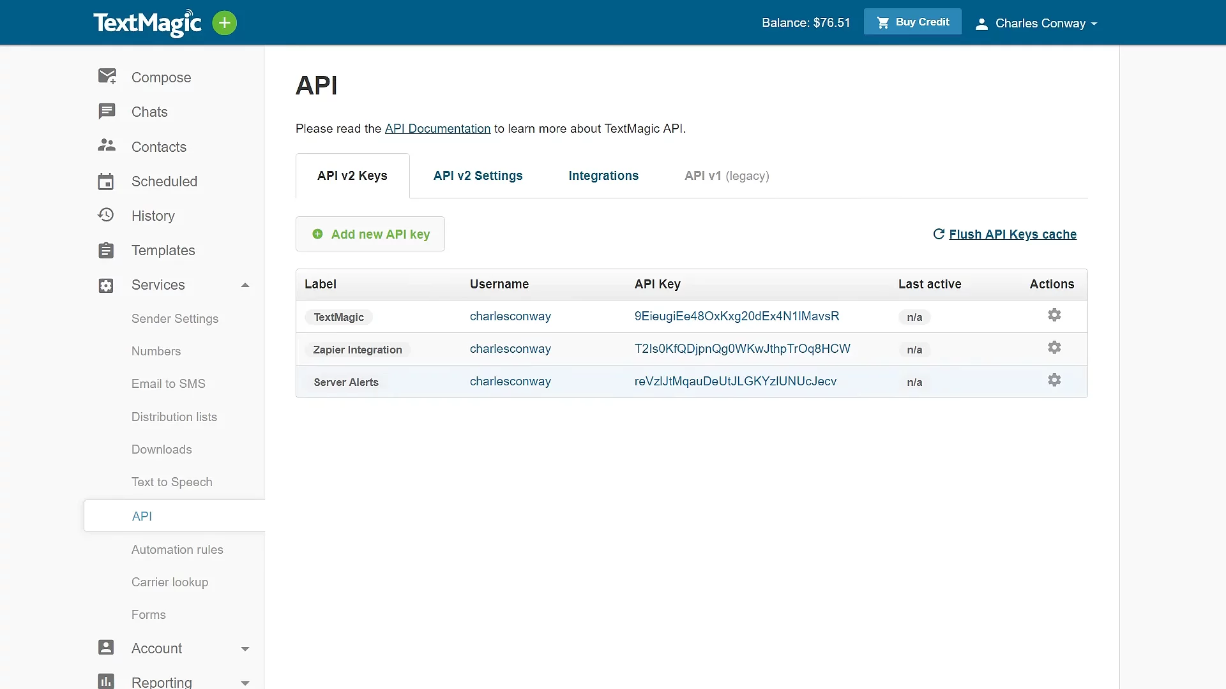Open the API Documentation link

coord(437,129)
